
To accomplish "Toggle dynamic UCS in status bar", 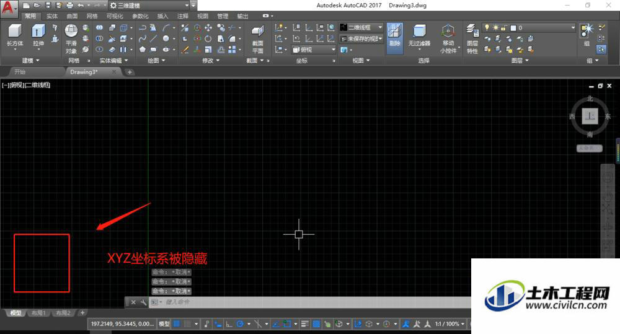I will (x=358, y=323).
